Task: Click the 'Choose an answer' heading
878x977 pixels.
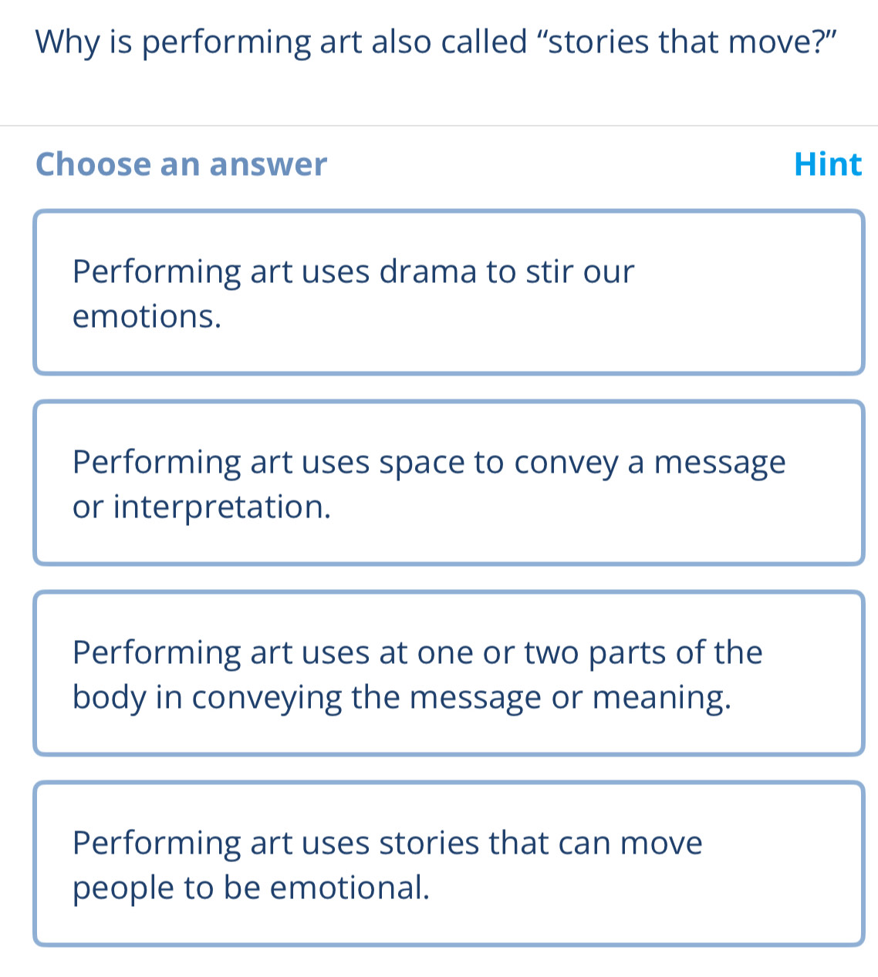Action: click(182, 164)
